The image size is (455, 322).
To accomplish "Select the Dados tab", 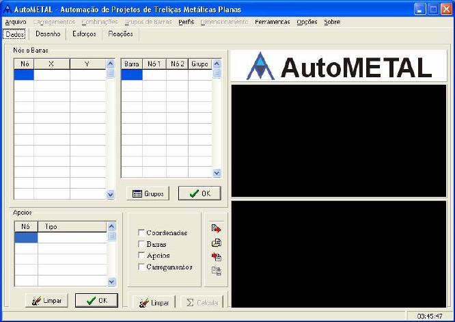I will (x=16, y=34).
